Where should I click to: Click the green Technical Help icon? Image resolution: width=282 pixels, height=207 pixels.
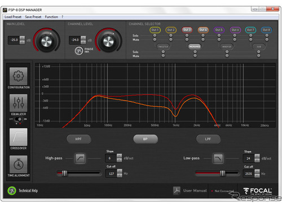click(12, 191)
